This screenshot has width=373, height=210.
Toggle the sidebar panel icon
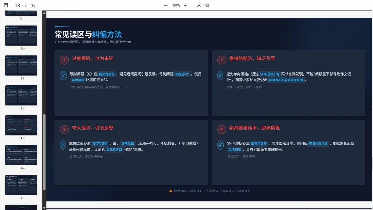pyautogui.click(x=6, y=5)
